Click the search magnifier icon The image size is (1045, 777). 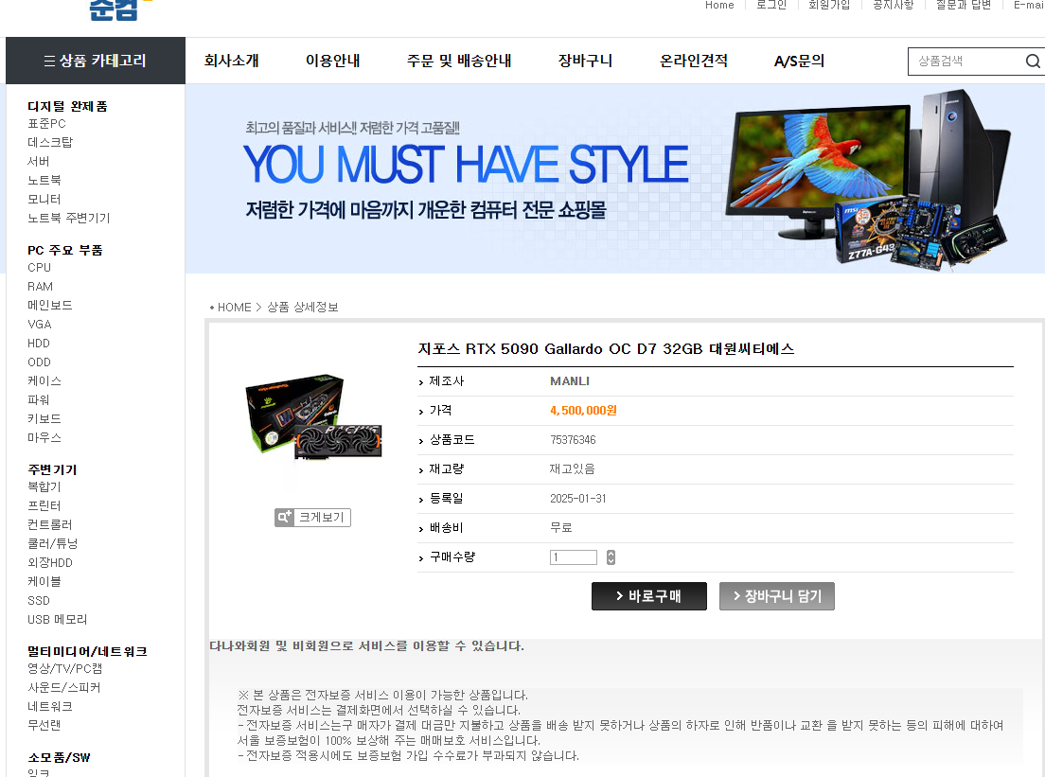tap(1032, 60)
